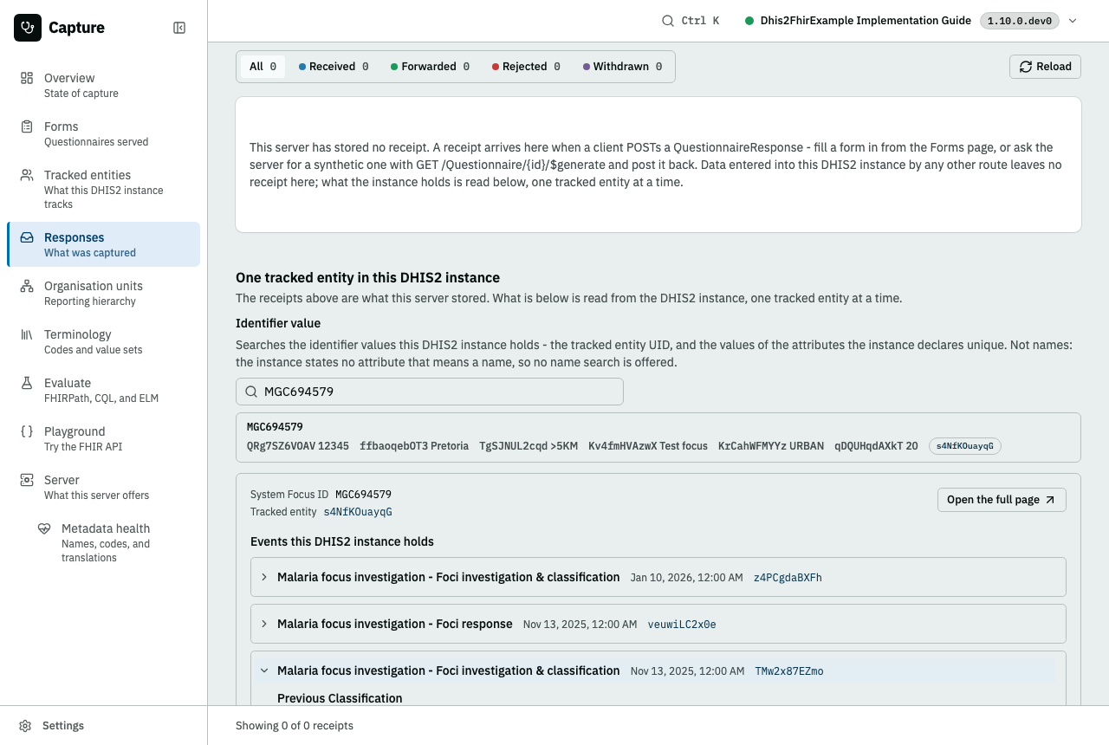Click the Tracked entities people icon
This screenshot has height=745, width=1109.
click(x=27, y=175)
